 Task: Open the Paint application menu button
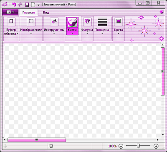coord(10,12)
